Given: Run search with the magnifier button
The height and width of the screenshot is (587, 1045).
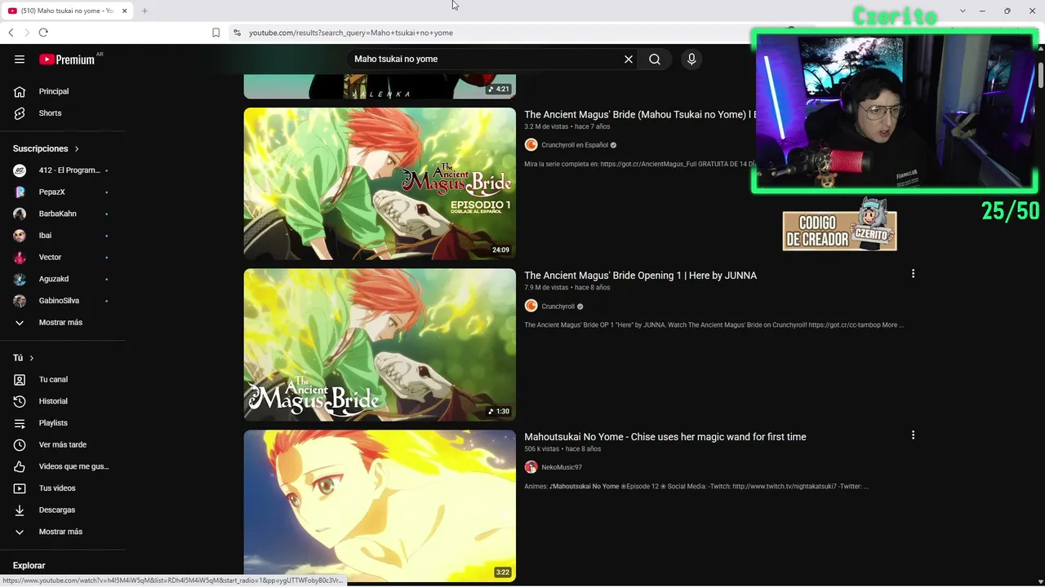Looking at the screenshot, I should click(x=655, y=60).
